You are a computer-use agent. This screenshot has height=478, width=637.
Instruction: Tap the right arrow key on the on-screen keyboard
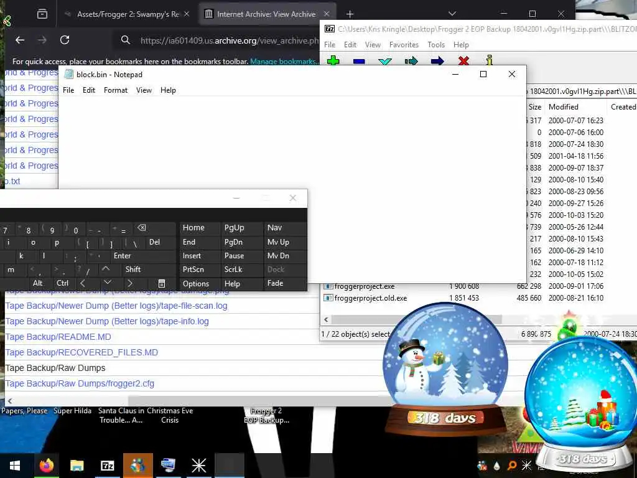tap(130, 283)
